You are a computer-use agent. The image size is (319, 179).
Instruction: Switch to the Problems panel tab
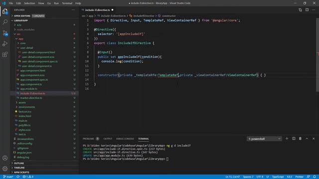[x=88, y=139]
